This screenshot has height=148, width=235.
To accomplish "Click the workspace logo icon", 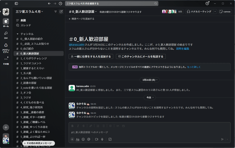I will pyautogui.click(x=6, y=12).
